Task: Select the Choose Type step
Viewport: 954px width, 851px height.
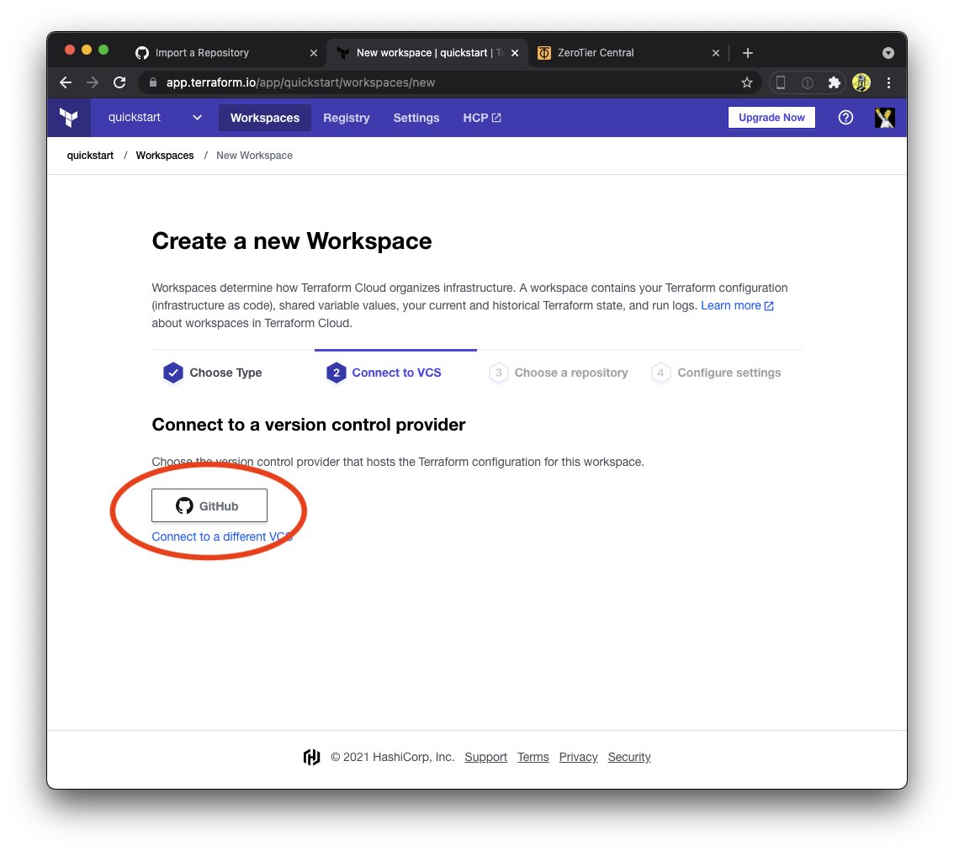Action: pyautogui.click(x=212, y=373)
